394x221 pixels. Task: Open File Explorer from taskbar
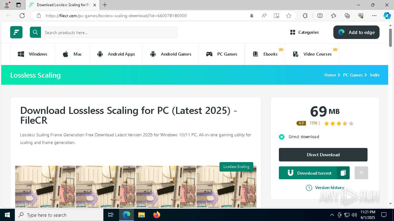click(x=141, y=215)
